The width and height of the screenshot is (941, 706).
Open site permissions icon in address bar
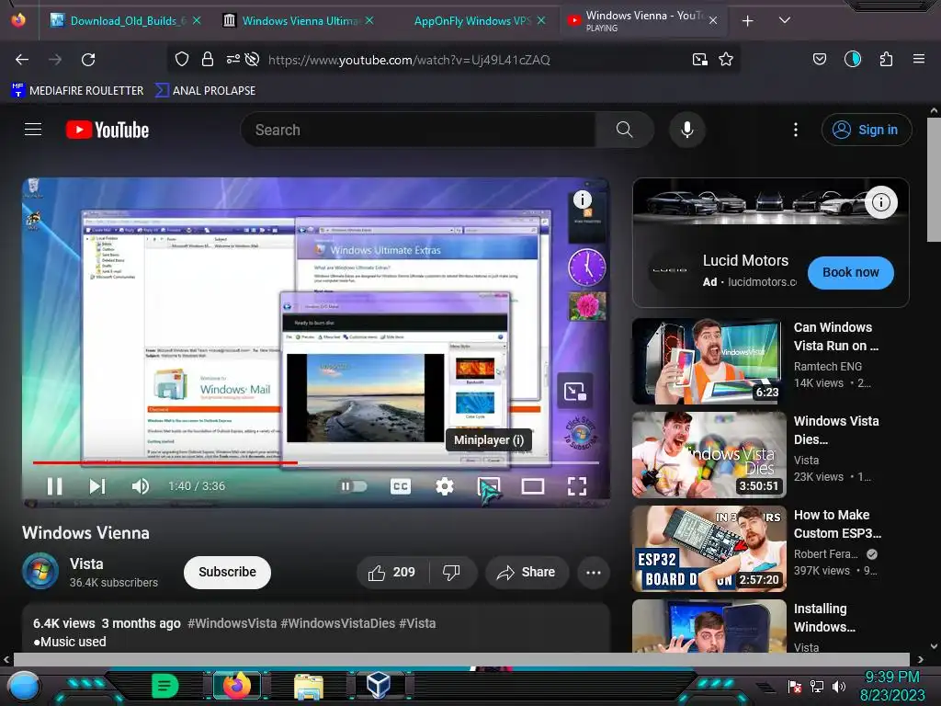[232, 59]
